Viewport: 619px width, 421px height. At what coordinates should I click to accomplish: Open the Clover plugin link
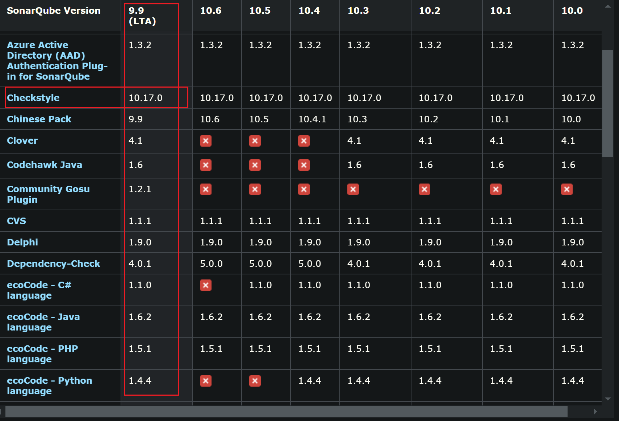click(x=22, y=140)
